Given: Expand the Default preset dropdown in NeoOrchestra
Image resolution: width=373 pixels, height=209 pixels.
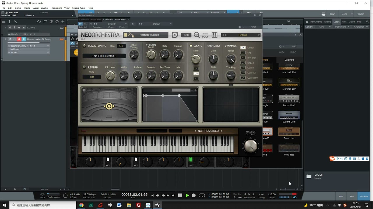Looking at the screenshot, I should click(x=241, y=35).
